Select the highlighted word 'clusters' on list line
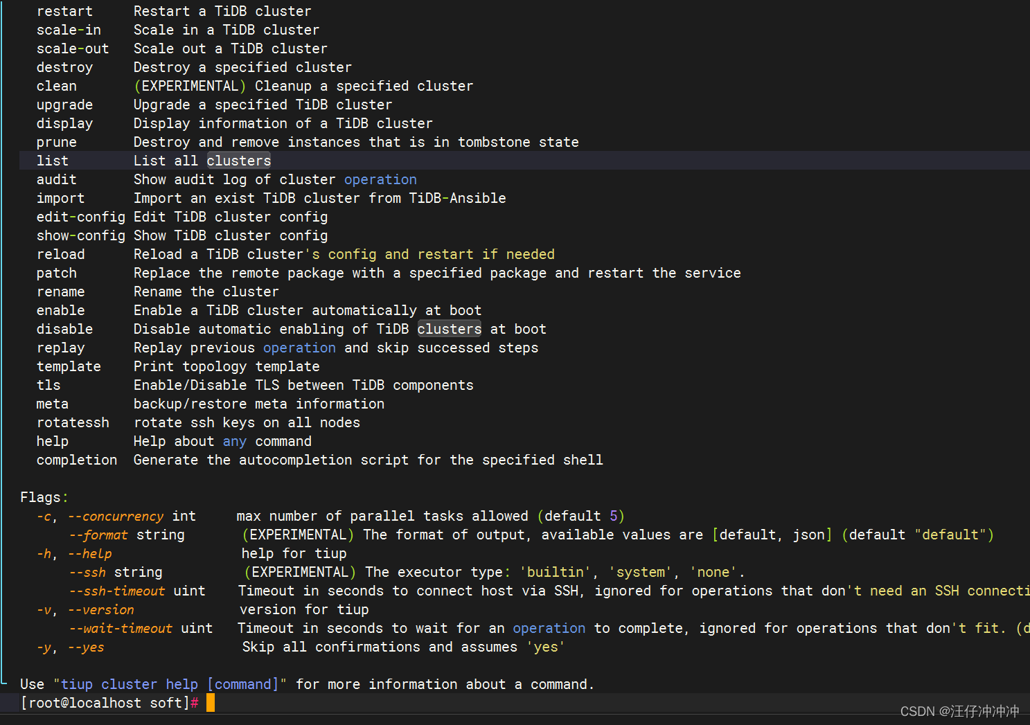The height and width of the screenshot is (725, 1030). click(238, 160)
